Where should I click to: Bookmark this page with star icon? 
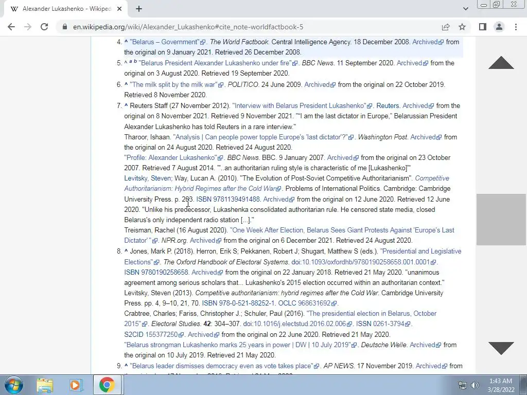pos(462,27)
